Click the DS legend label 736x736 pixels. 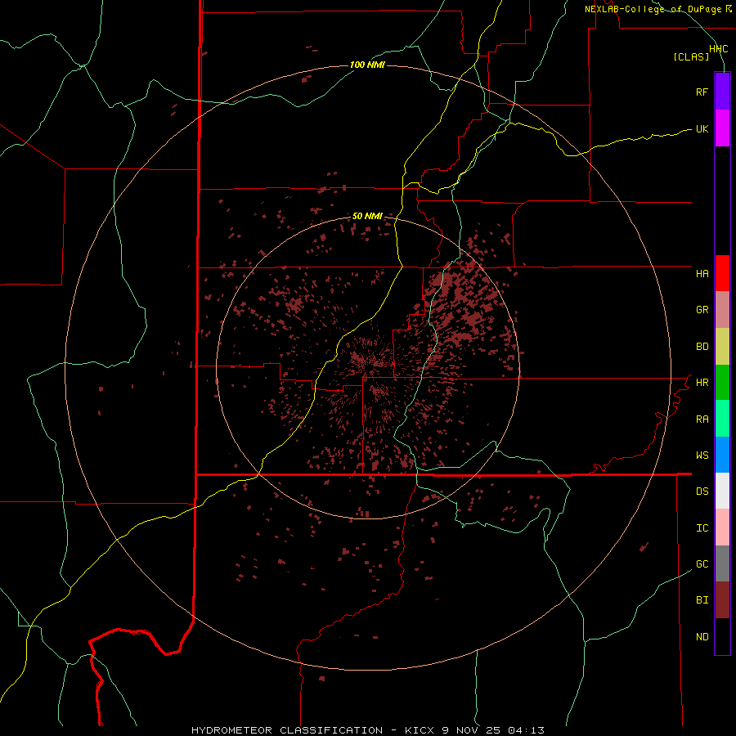[702, 491]
